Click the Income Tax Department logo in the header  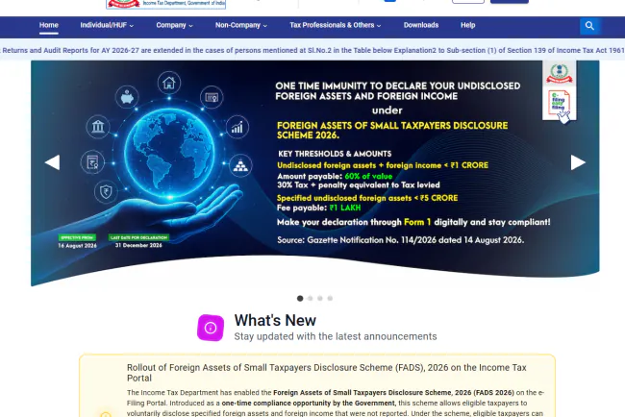pos(165,4)
